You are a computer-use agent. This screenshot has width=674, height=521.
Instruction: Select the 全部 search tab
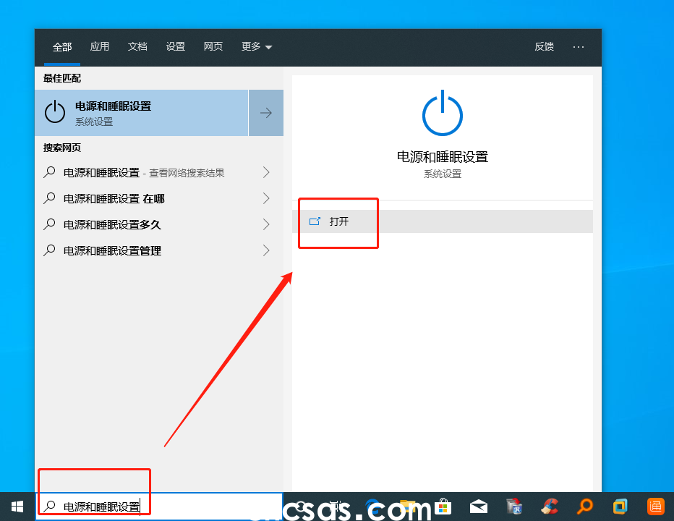62,47
